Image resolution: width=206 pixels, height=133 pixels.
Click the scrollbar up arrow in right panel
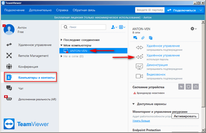click(203, 22)
